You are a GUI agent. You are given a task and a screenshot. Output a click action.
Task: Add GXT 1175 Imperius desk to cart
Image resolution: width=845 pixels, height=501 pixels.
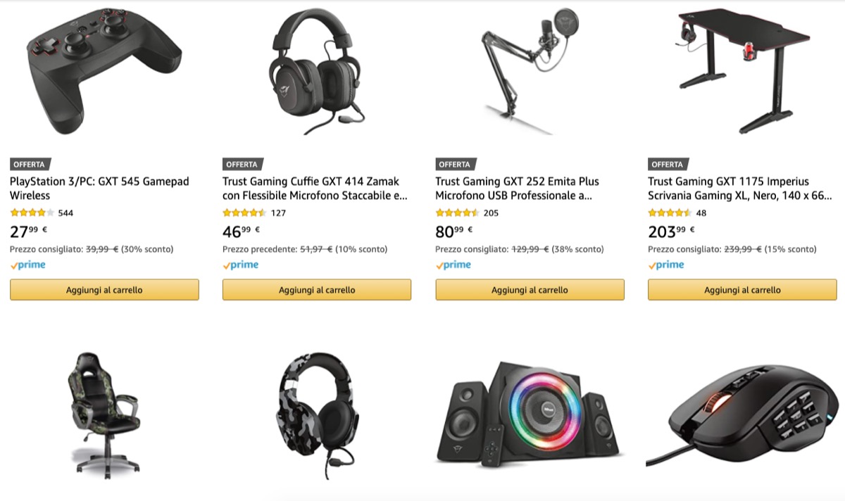[742, 290]
